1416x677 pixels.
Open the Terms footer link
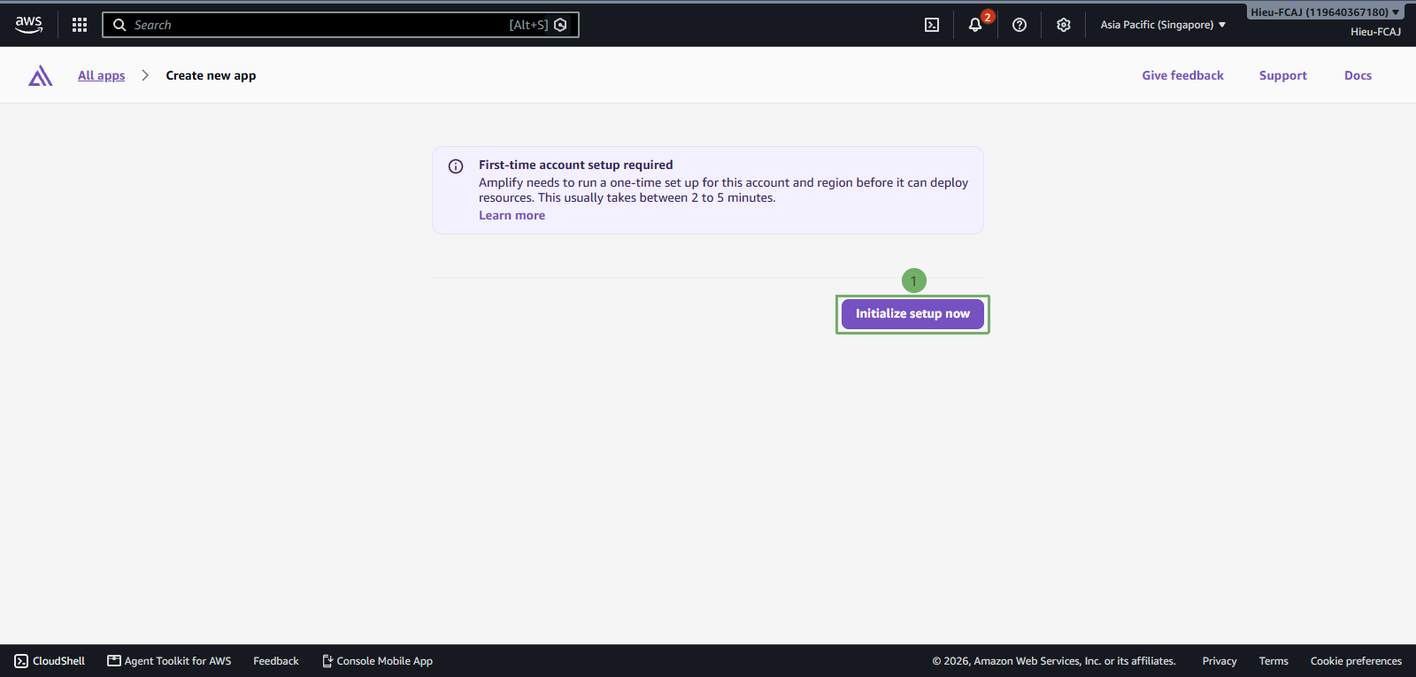pyautogui.click(x=1274, y=661)
